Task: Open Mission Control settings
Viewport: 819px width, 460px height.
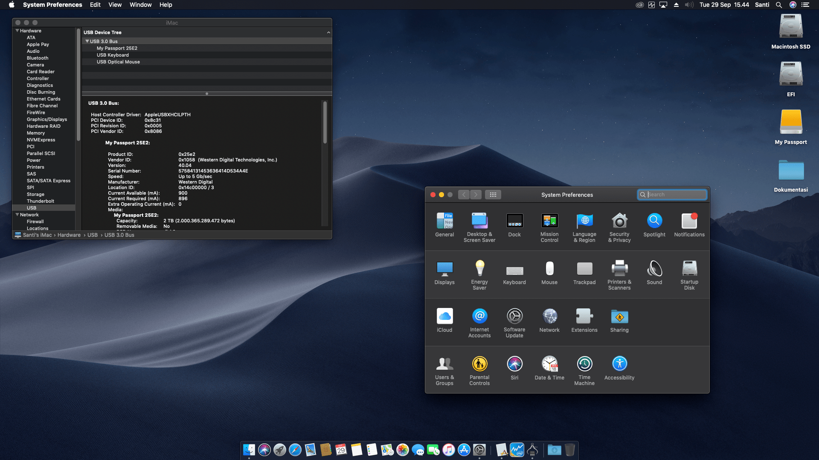Action: [549, 223]
